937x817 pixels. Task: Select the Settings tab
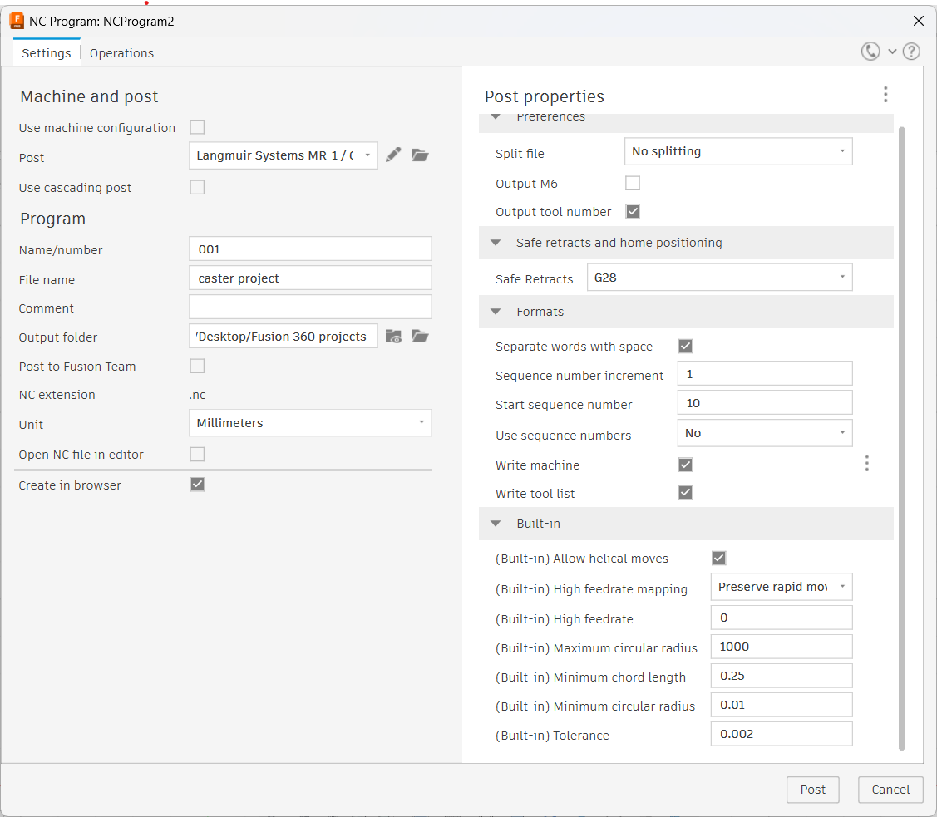pyautogui.click(x=47, y=53)
